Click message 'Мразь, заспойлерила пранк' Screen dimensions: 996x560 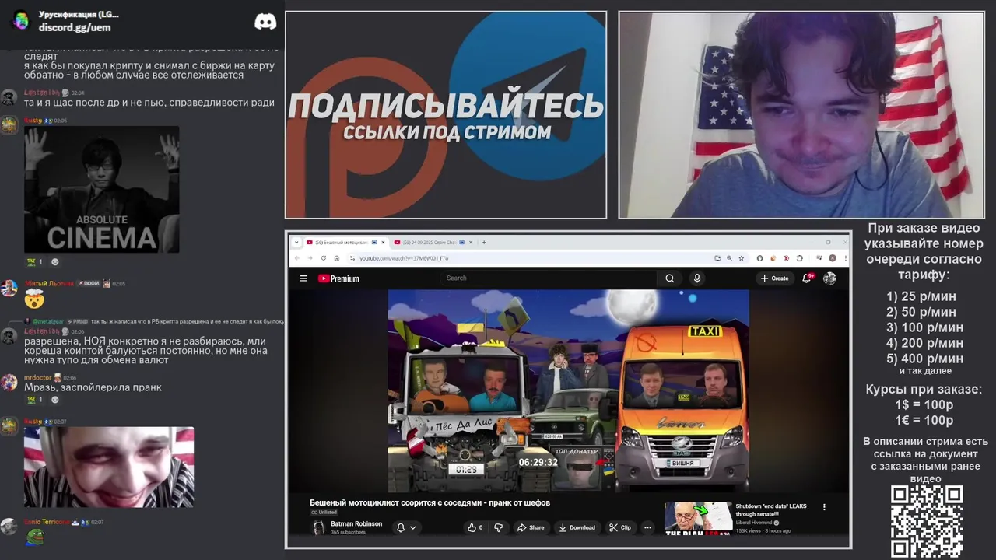[x=93, y=387]
